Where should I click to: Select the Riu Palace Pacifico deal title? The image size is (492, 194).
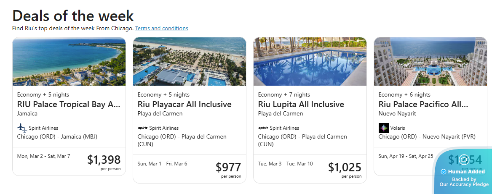(x=423, y=104)
